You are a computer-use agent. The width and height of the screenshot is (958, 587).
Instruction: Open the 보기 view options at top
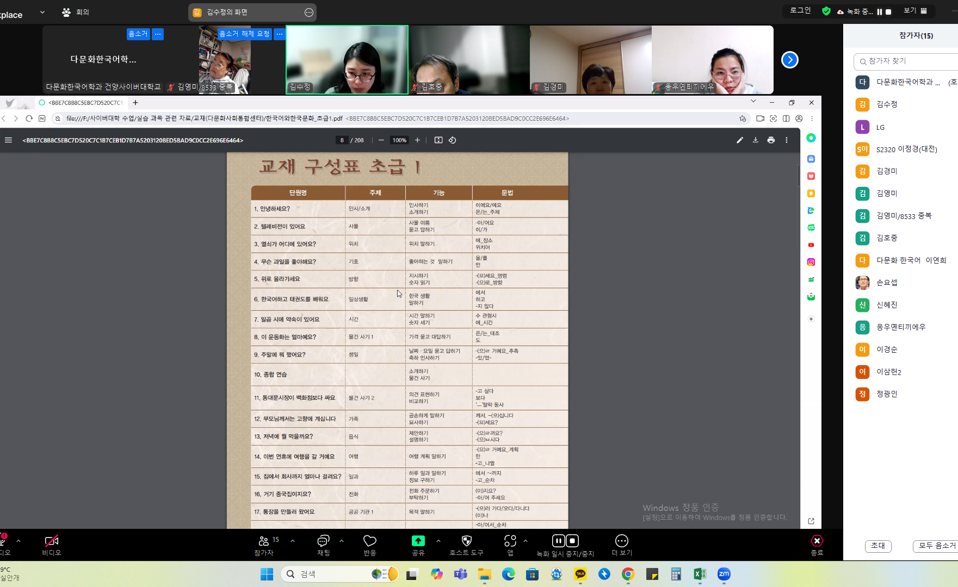916,11
